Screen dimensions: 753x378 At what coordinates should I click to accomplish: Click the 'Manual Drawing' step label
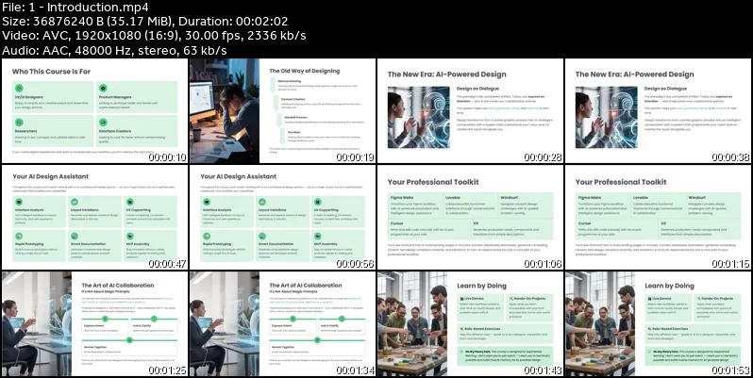click(289, 81)
